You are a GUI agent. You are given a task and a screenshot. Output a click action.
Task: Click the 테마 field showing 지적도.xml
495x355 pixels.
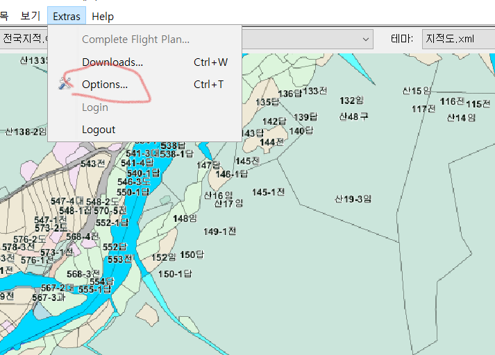coord(457,39)
